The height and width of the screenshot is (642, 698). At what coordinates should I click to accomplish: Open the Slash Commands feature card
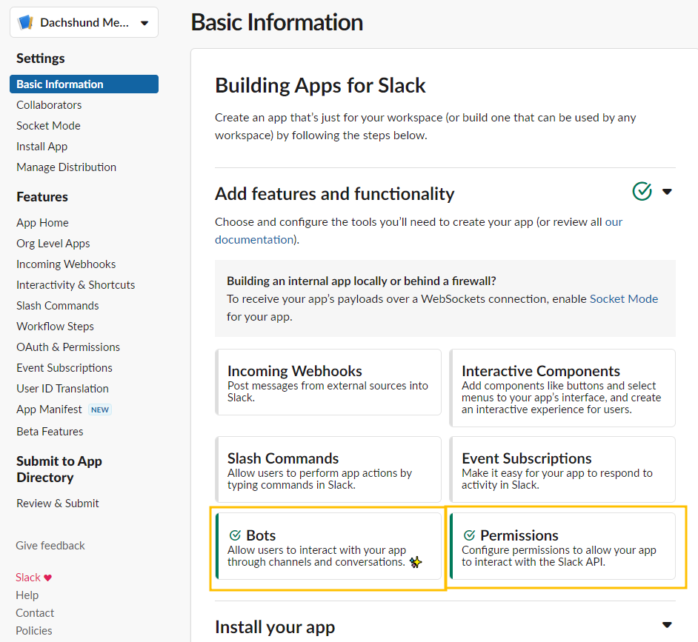328,469
